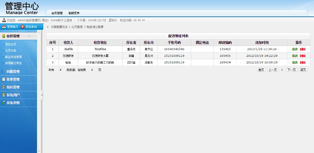Click page number 1 in pagination
Image resolution: width=314 pixels, height=153 pixels.
282,70
